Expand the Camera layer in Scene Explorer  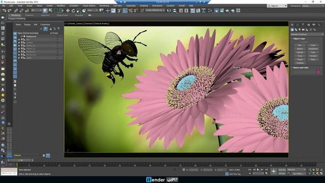pyautogui.click(x=19, y=43)
